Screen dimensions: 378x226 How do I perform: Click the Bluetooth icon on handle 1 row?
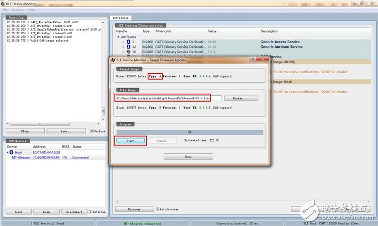click(129, 41)
